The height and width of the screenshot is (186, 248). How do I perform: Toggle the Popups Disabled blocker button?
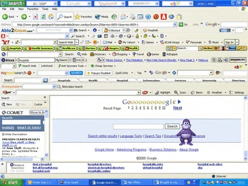click(x=99, y=73)
